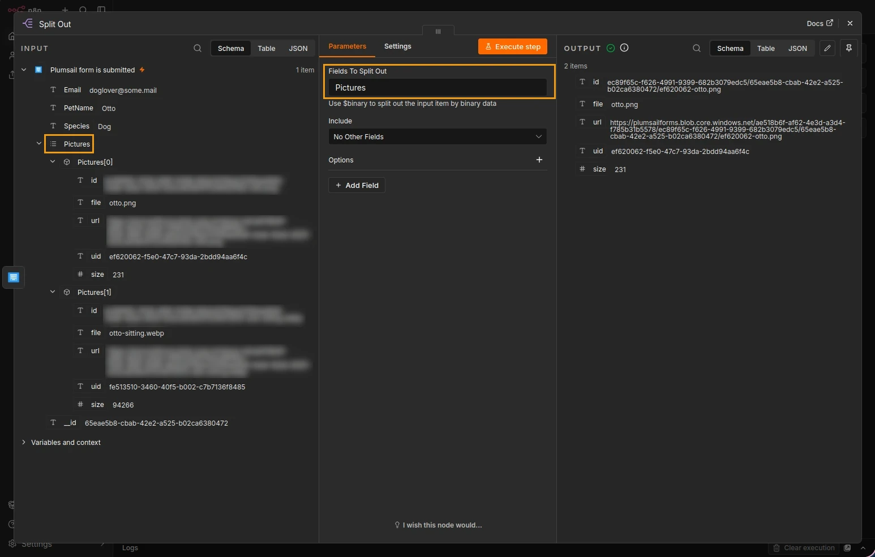Click the number type icon beside size 94266

tap(80, 405)
